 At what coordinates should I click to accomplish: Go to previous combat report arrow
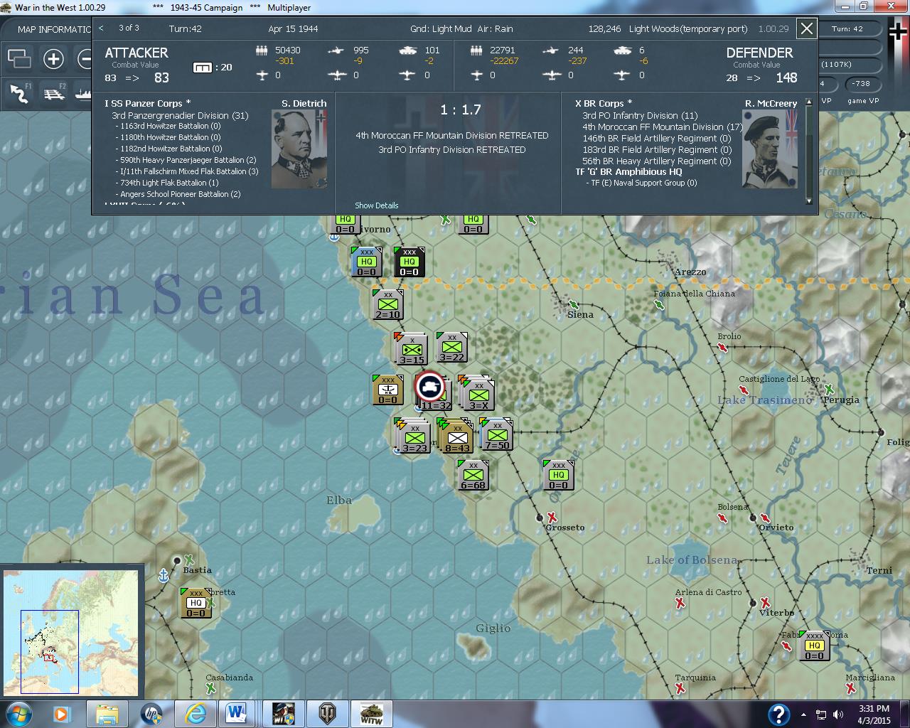(101, 28)
